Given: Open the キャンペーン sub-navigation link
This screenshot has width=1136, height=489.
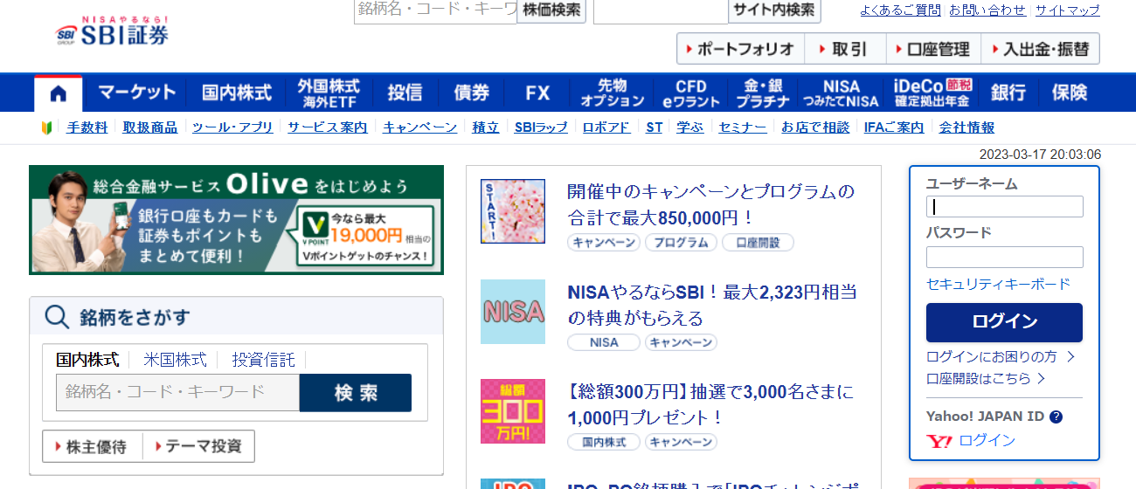Looking at the screenshot, I should tap(420, 127).
